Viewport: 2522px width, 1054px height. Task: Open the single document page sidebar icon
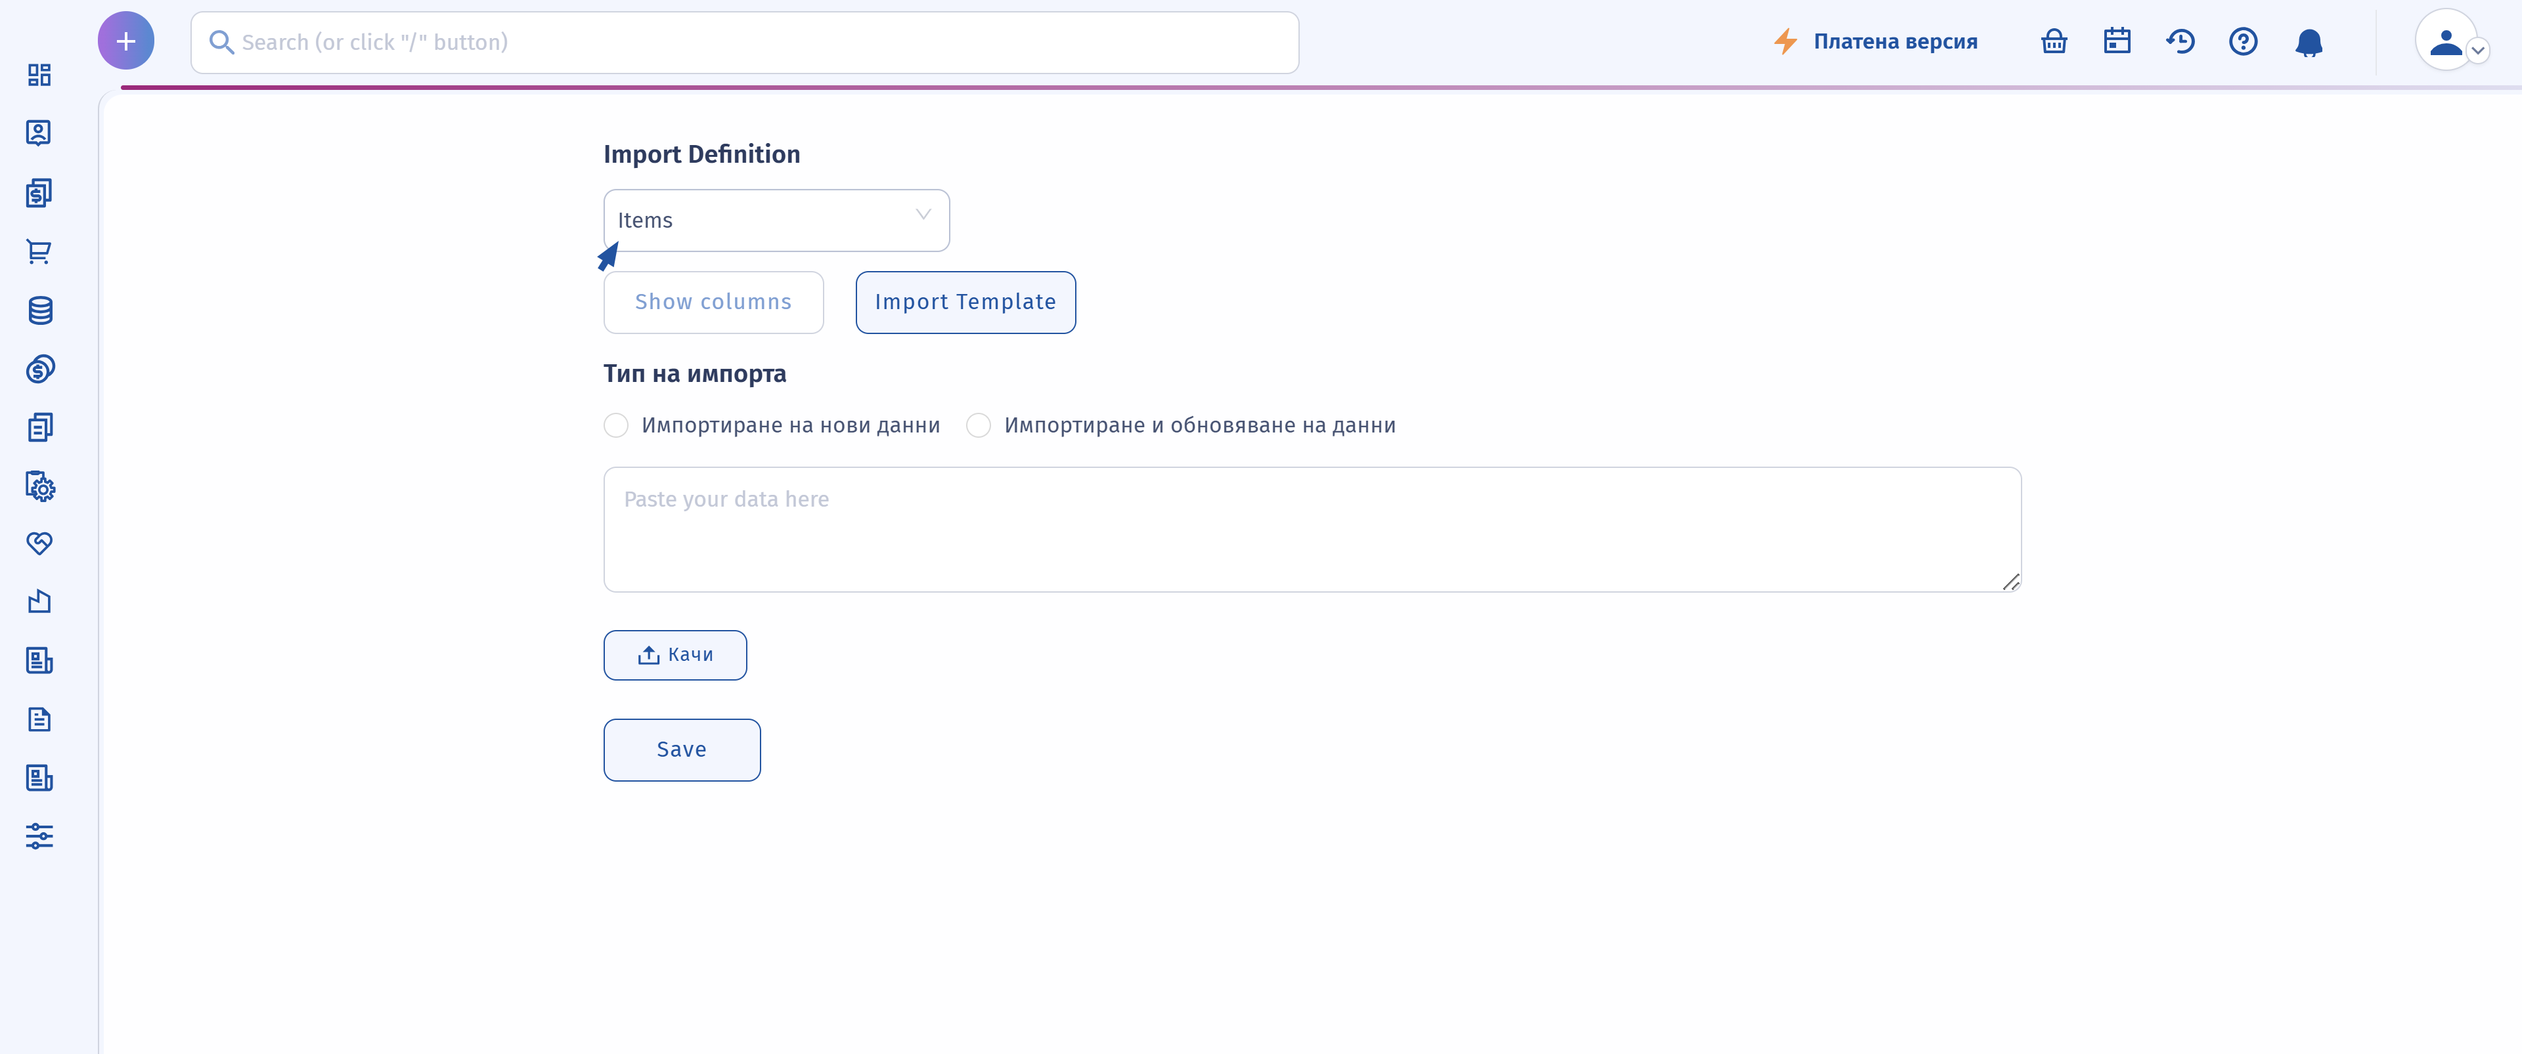[x=39, y=719]
